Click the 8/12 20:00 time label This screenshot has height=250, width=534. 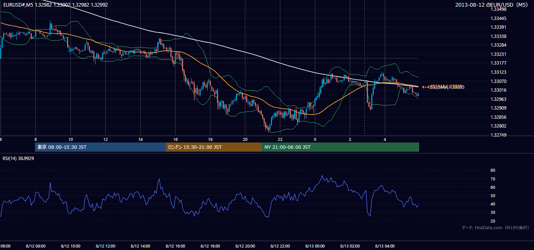point(245,246)
